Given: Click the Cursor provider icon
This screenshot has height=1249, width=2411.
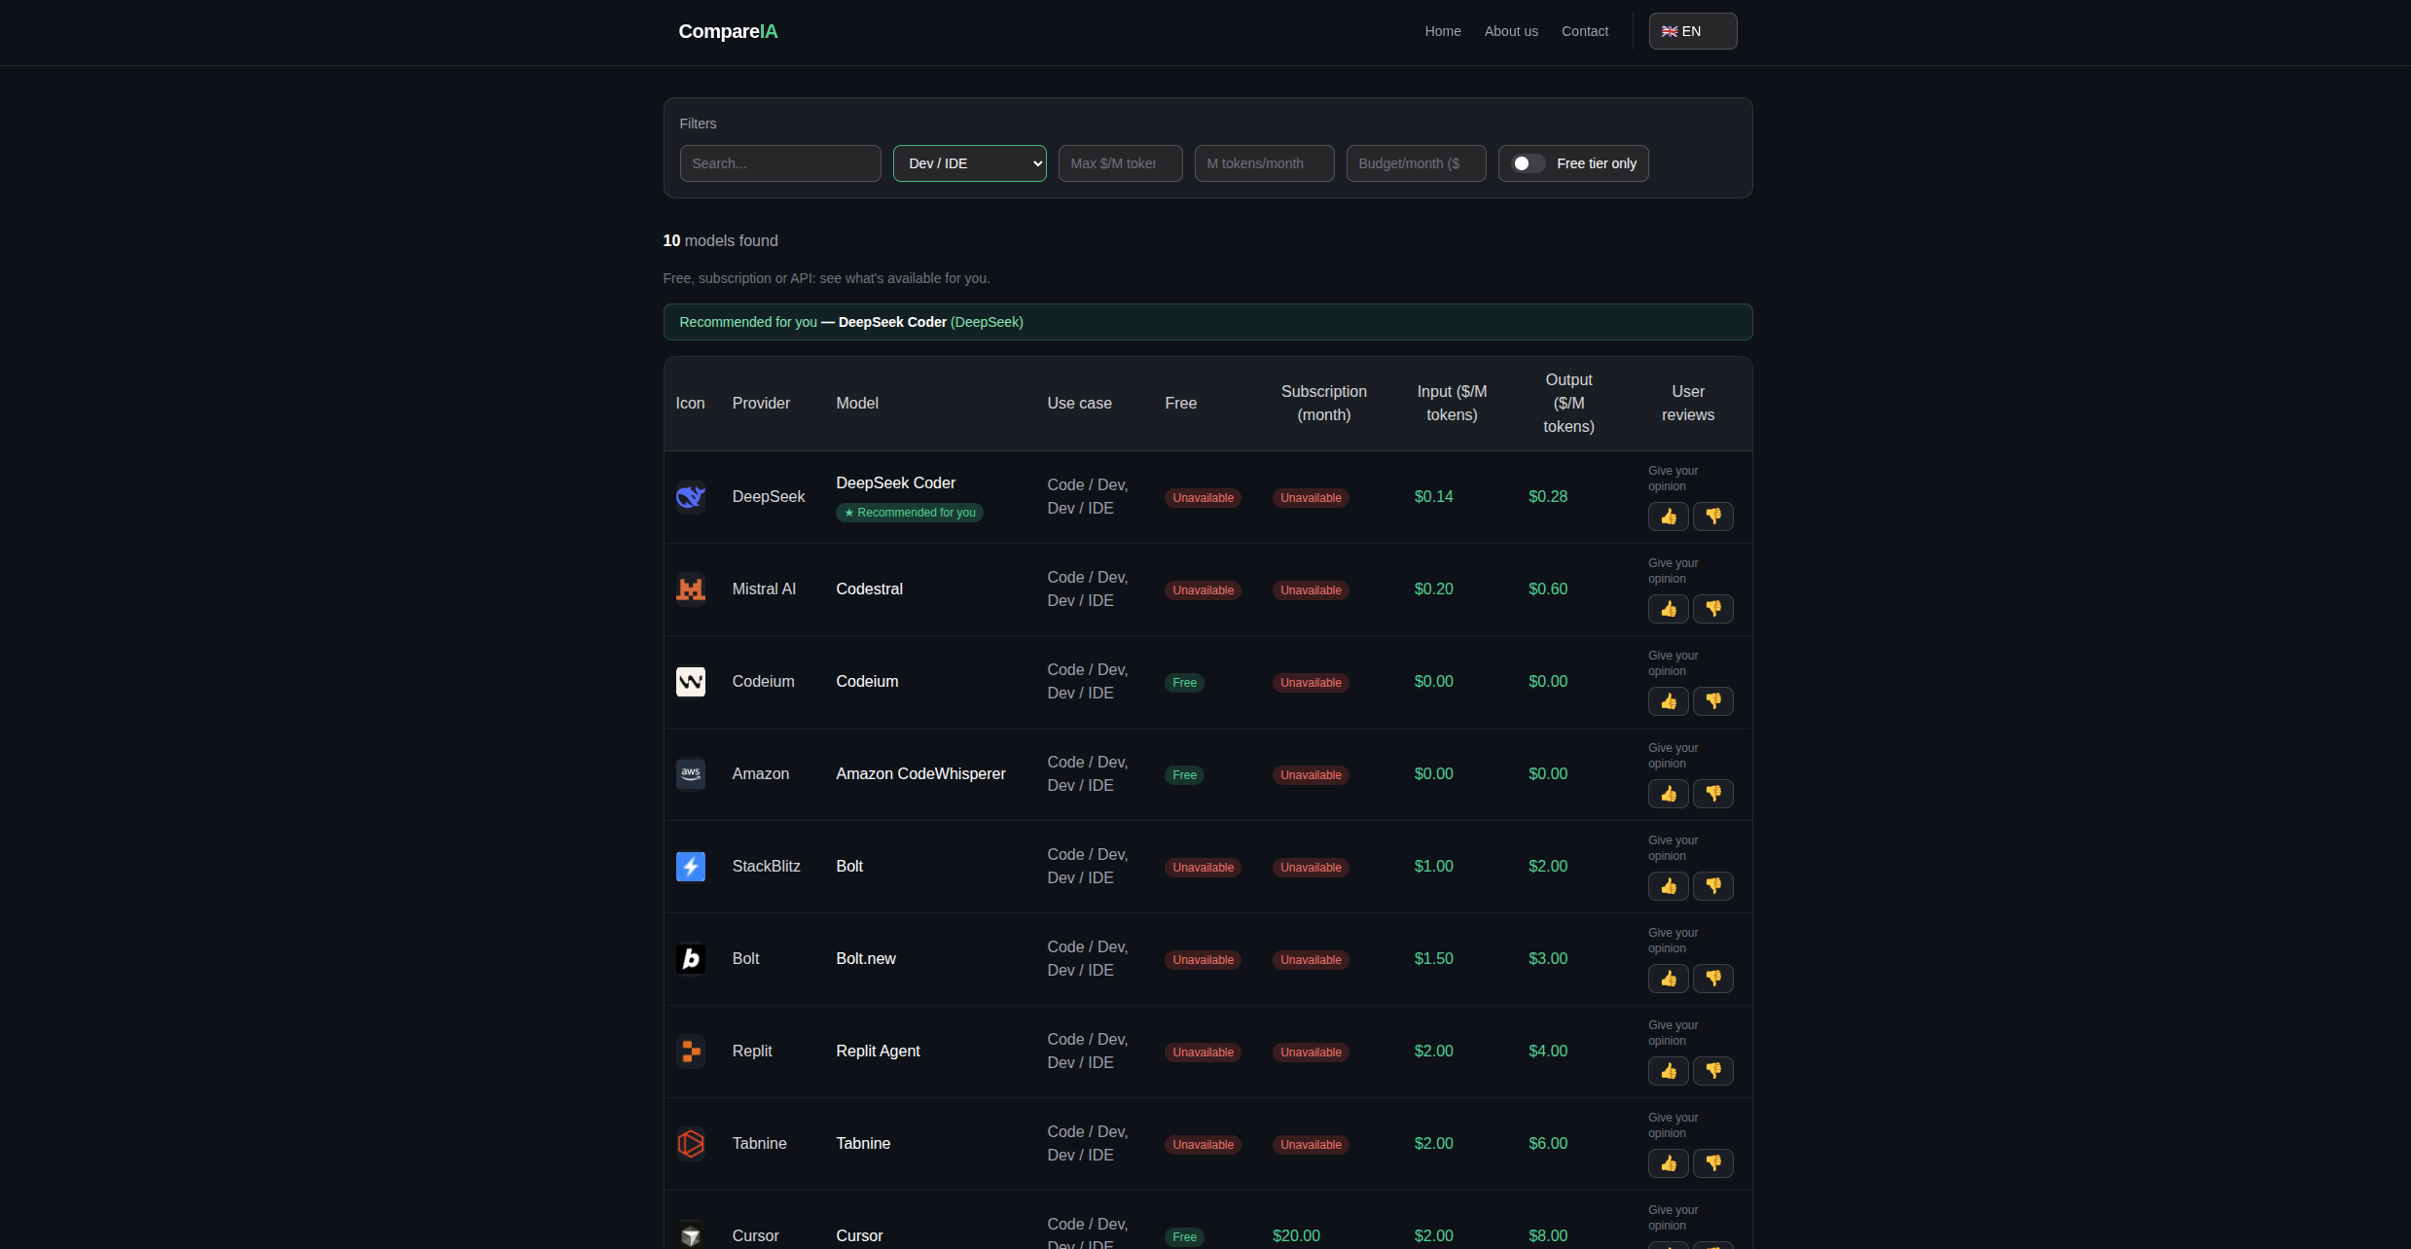Looking at the screenshot, I should pyautogui.click(x=691, y=1233).
